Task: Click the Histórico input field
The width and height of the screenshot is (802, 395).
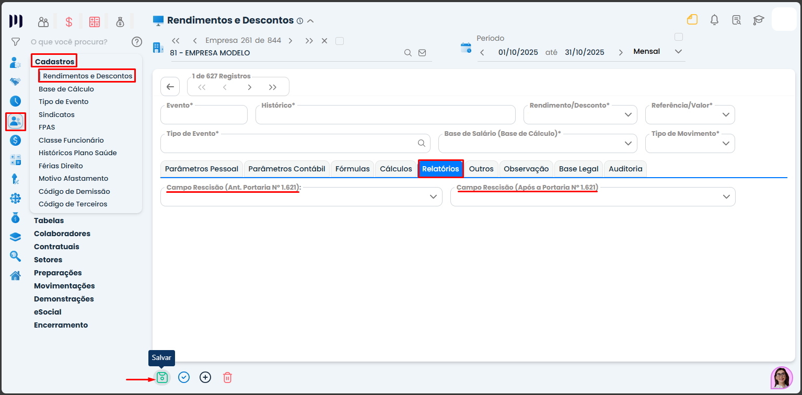Action: point(385,115)
